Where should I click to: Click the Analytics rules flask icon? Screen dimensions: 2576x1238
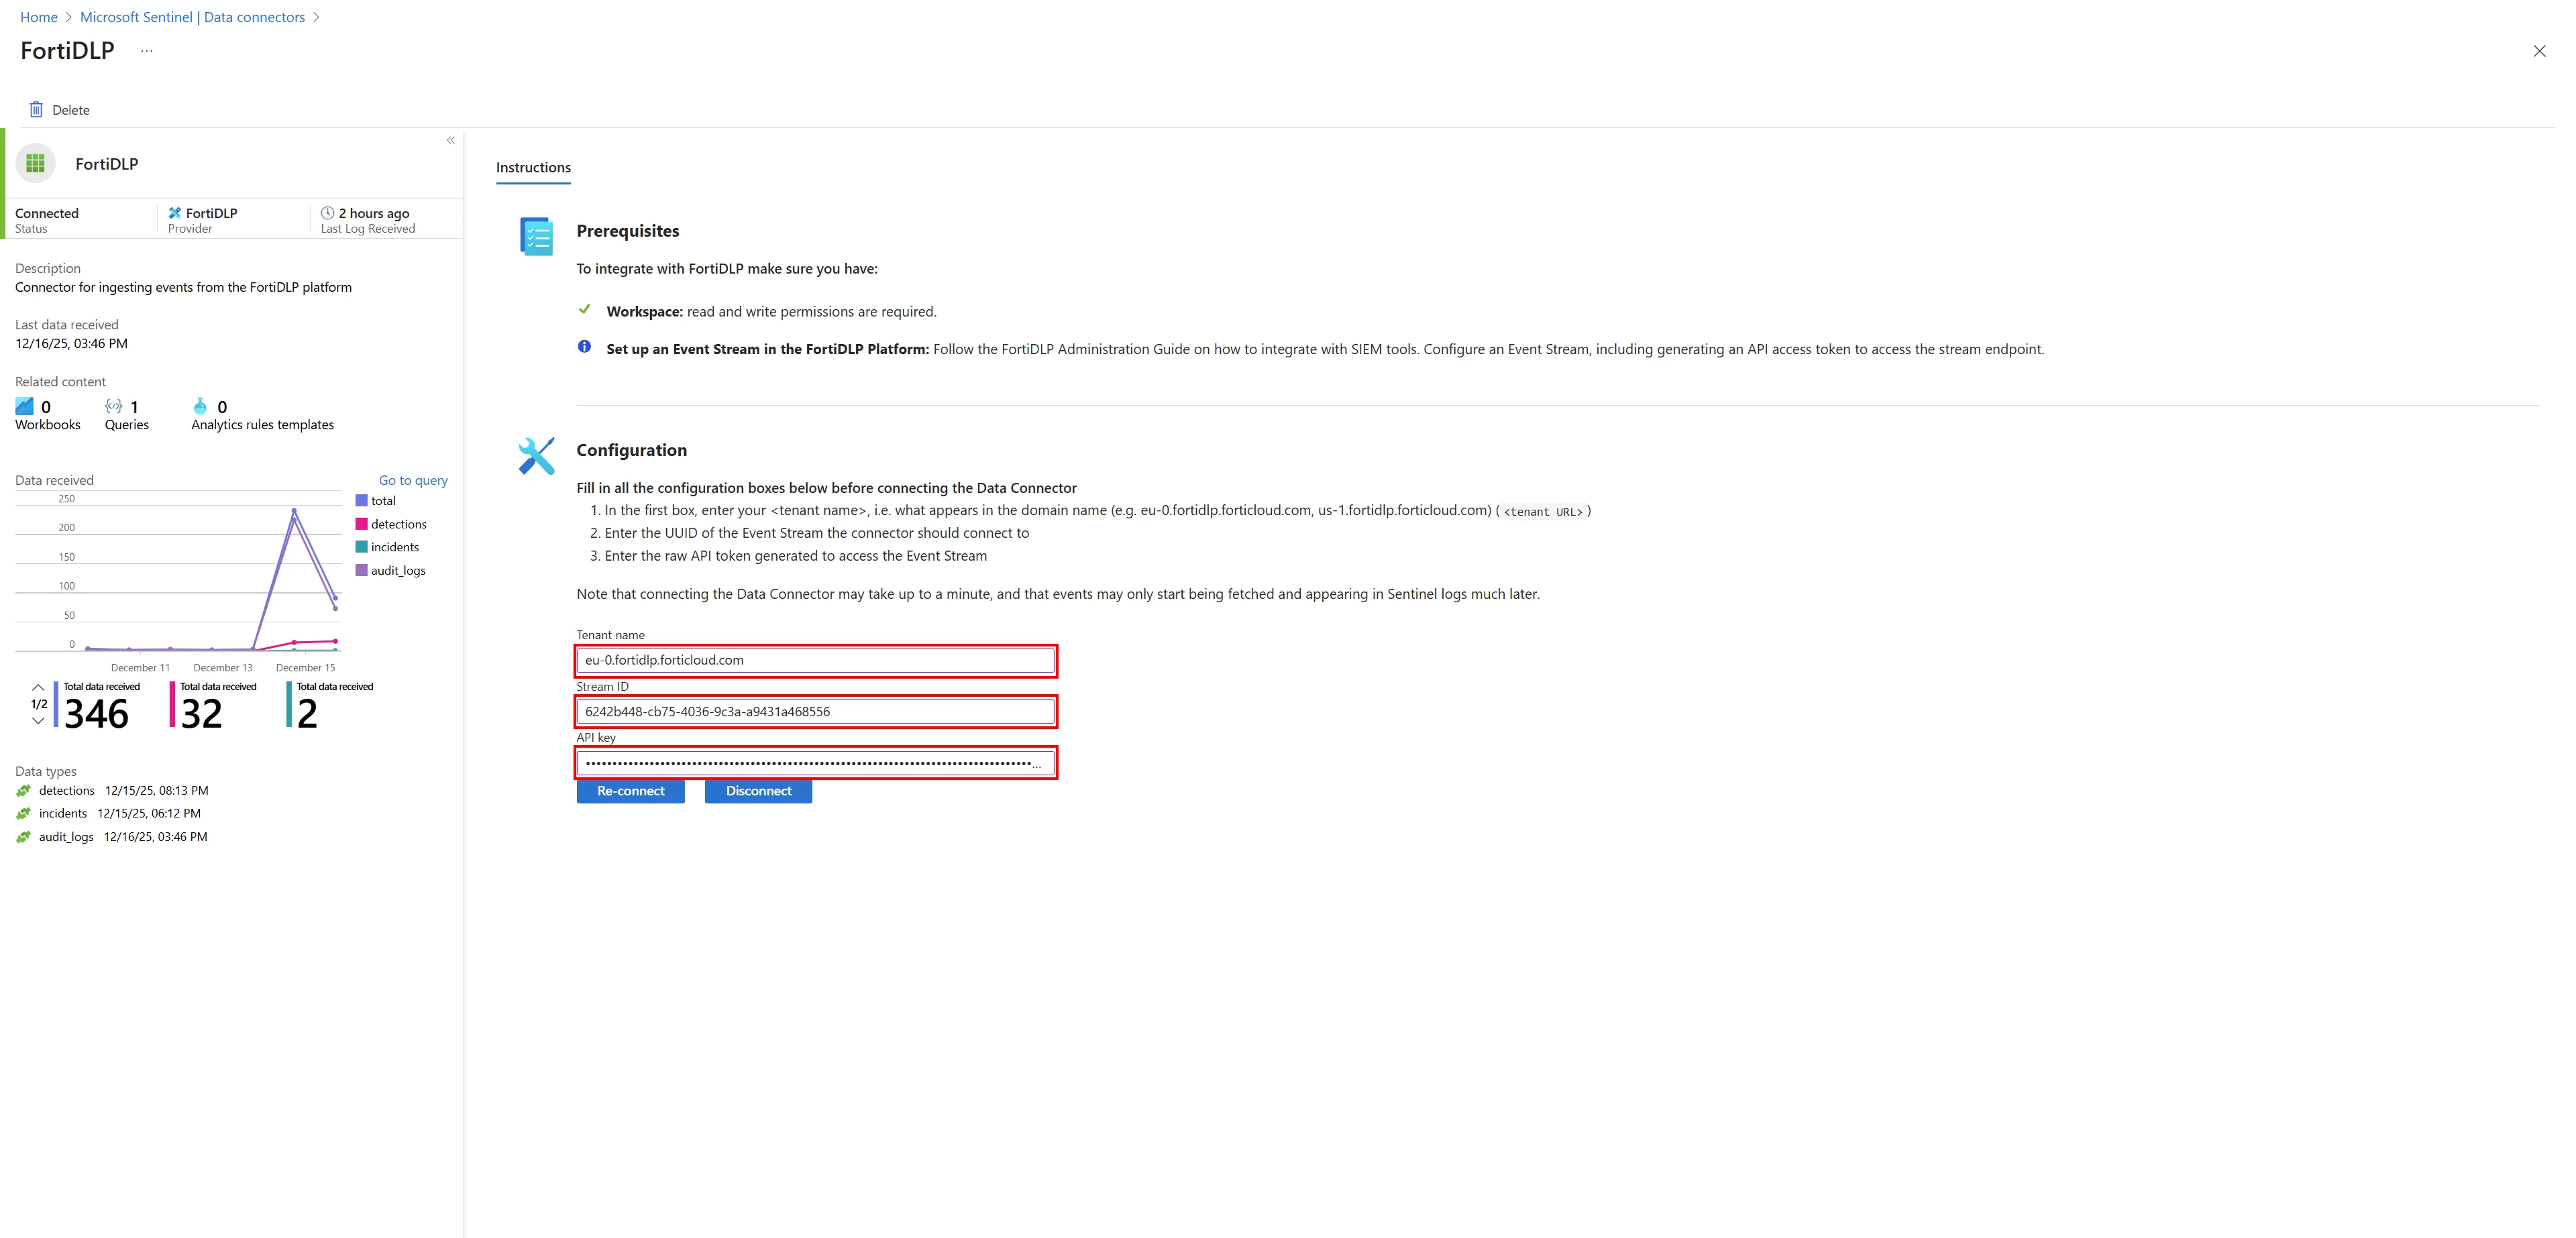click(x=200, y=406)
